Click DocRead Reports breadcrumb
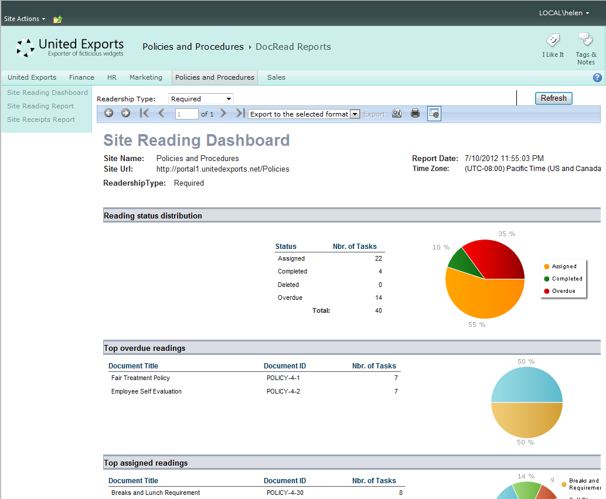The width and height of the screenshot is (606, 499). [x=294, y=47]
